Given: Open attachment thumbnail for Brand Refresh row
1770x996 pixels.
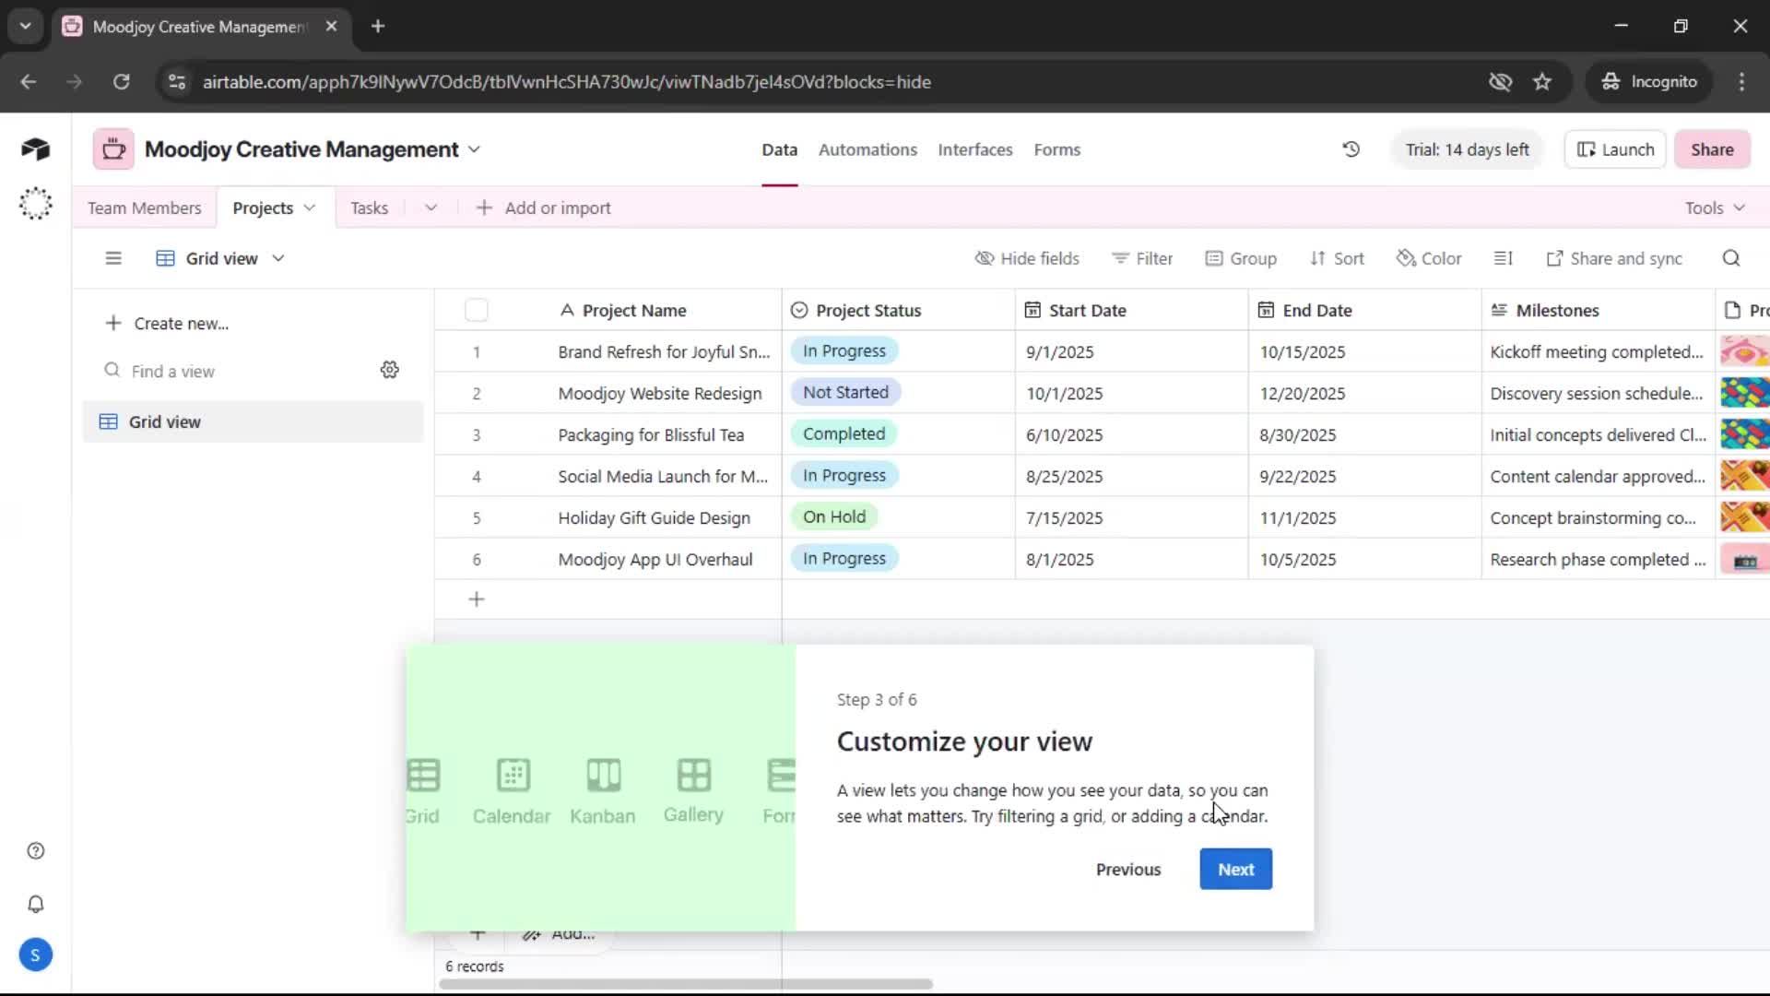Looking at the screenshot, I should pyautogui.click(x=1744, y=351).
